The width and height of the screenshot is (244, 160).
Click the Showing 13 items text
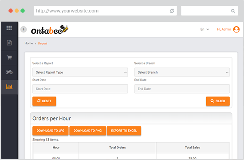click(x=46, y=140)
